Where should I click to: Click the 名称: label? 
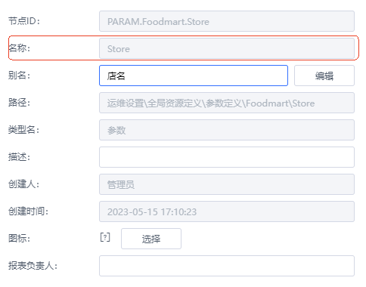tap(20, 48)
